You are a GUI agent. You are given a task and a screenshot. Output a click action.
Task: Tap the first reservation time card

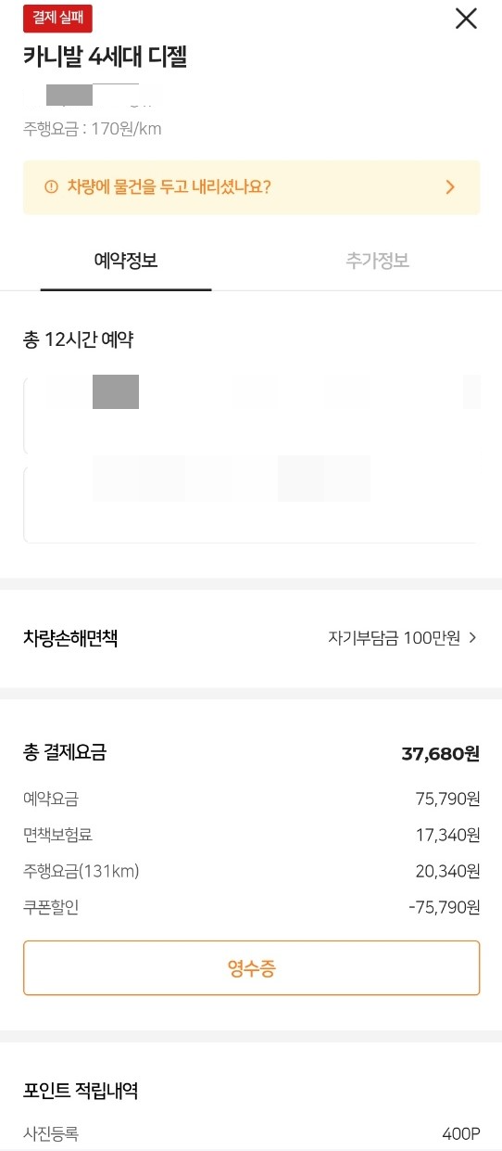(251, 416)
